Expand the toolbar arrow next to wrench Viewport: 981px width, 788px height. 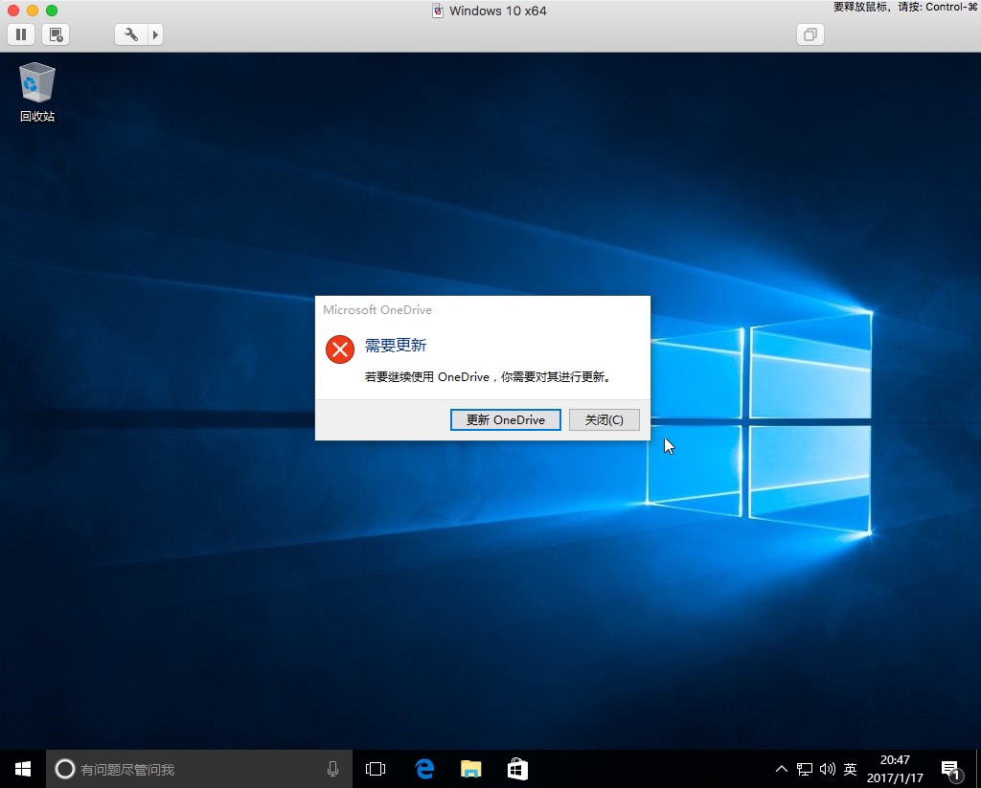coord(156,34)
